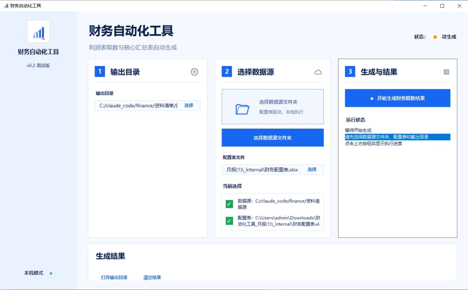Click the 点击上方按钮后显示执行进度 line

373,144
